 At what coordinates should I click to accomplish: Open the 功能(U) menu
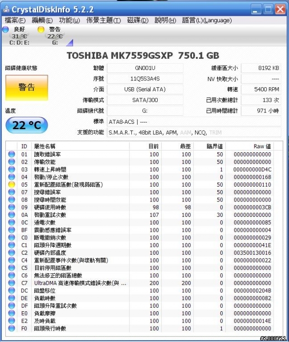[x=69, y=20]
